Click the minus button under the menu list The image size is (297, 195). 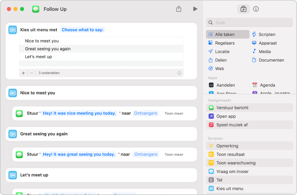coord(32,73)
